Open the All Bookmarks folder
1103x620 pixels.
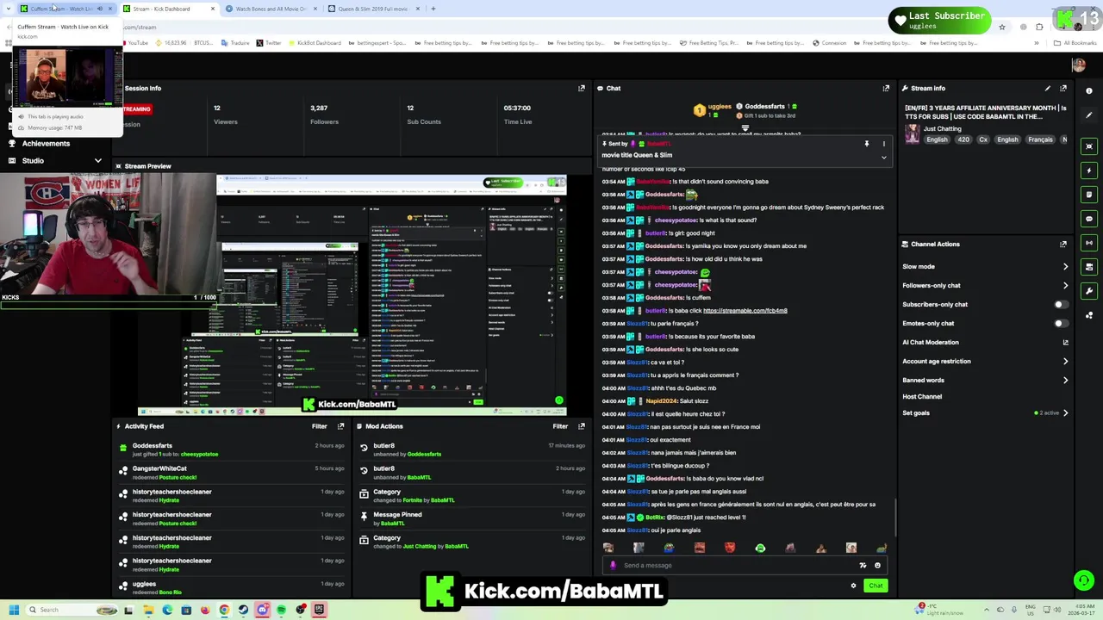click(x=1075, y=43)
